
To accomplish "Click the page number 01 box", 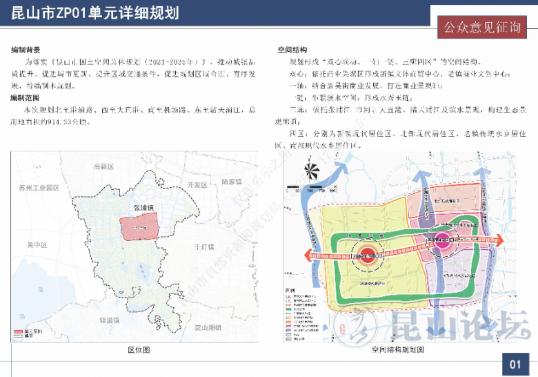I will (x=515, y=363).
